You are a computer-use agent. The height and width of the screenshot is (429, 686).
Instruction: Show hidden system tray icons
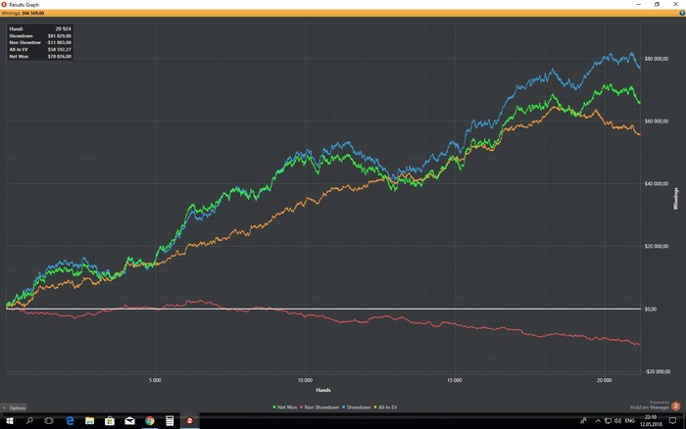598,421
